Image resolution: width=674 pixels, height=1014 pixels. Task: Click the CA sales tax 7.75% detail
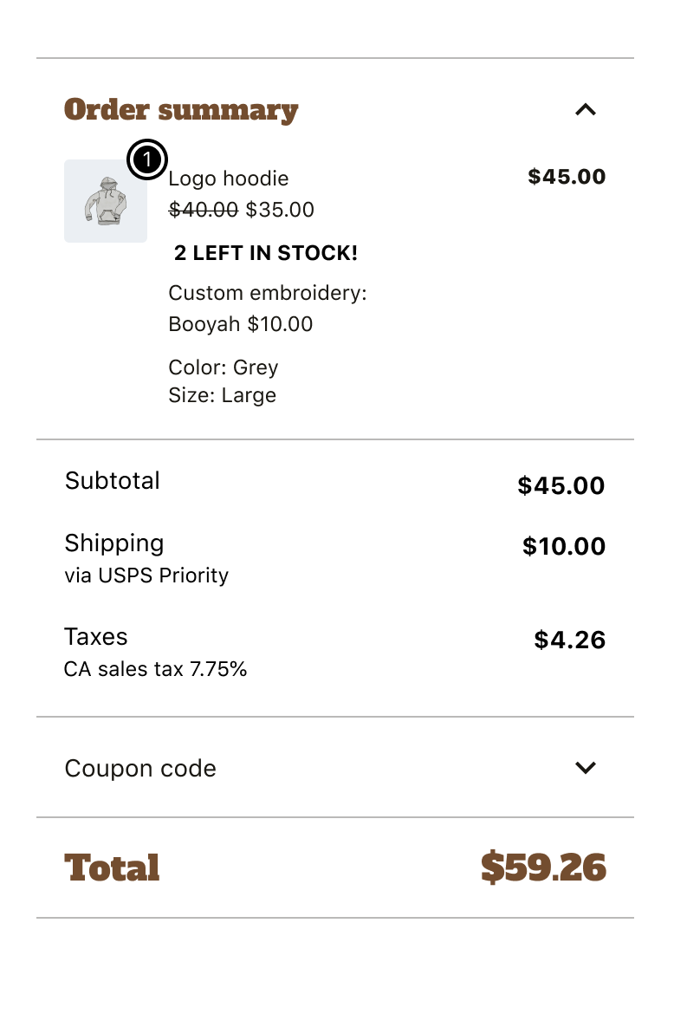point(155,669)
